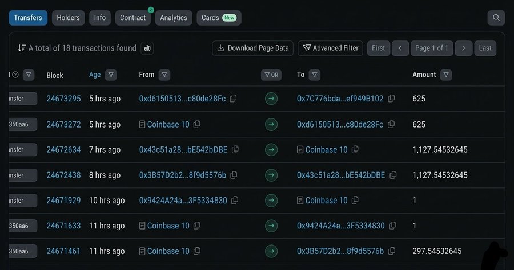This screenshot has width=514, height=270.
Task: Click the 7 hrs ago age value
Action: [x=105, y=150]
